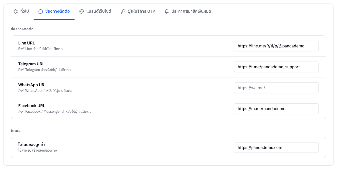Focus the โดเมนของลูกค้า domain field
The height and width of the screenshot is (169, 337).
click(276, 148)
